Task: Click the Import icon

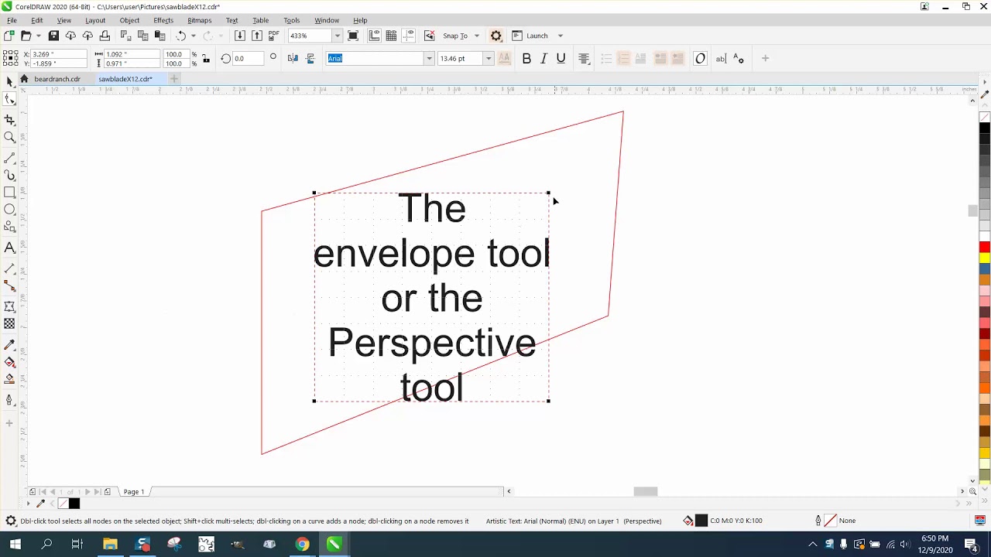Action: (x=240, y=36)
